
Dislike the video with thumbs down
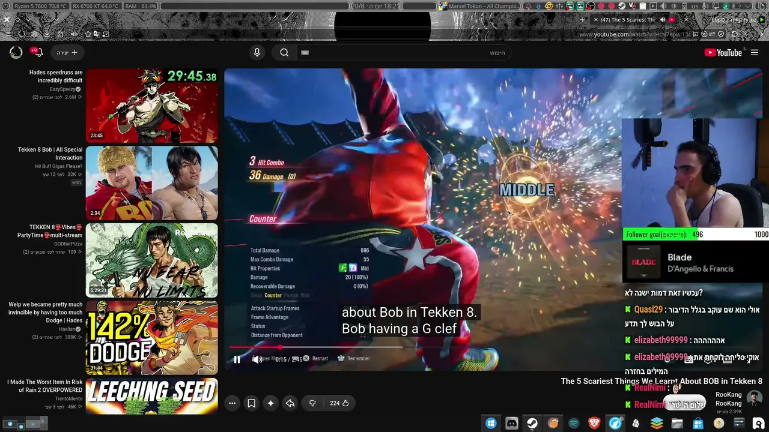312,403
